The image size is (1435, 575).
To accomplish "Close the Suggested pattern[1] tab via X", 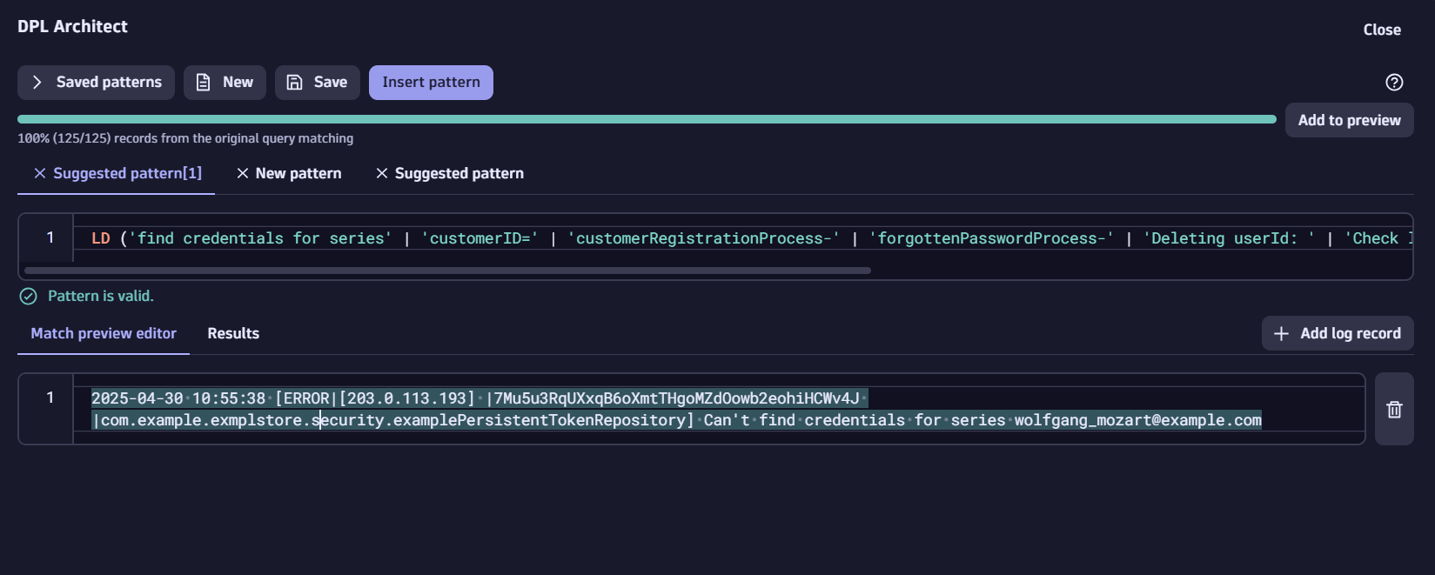I will [39, 174].
